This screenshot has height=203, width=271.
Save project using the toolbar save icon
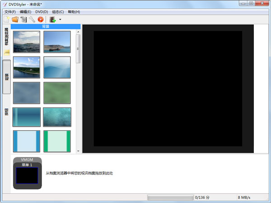(x=23, y=19)
